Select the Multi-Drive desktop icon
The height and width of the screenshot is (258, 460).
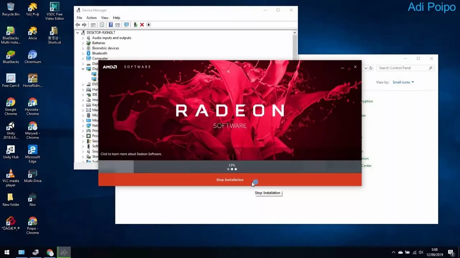(x=33, y=176)
